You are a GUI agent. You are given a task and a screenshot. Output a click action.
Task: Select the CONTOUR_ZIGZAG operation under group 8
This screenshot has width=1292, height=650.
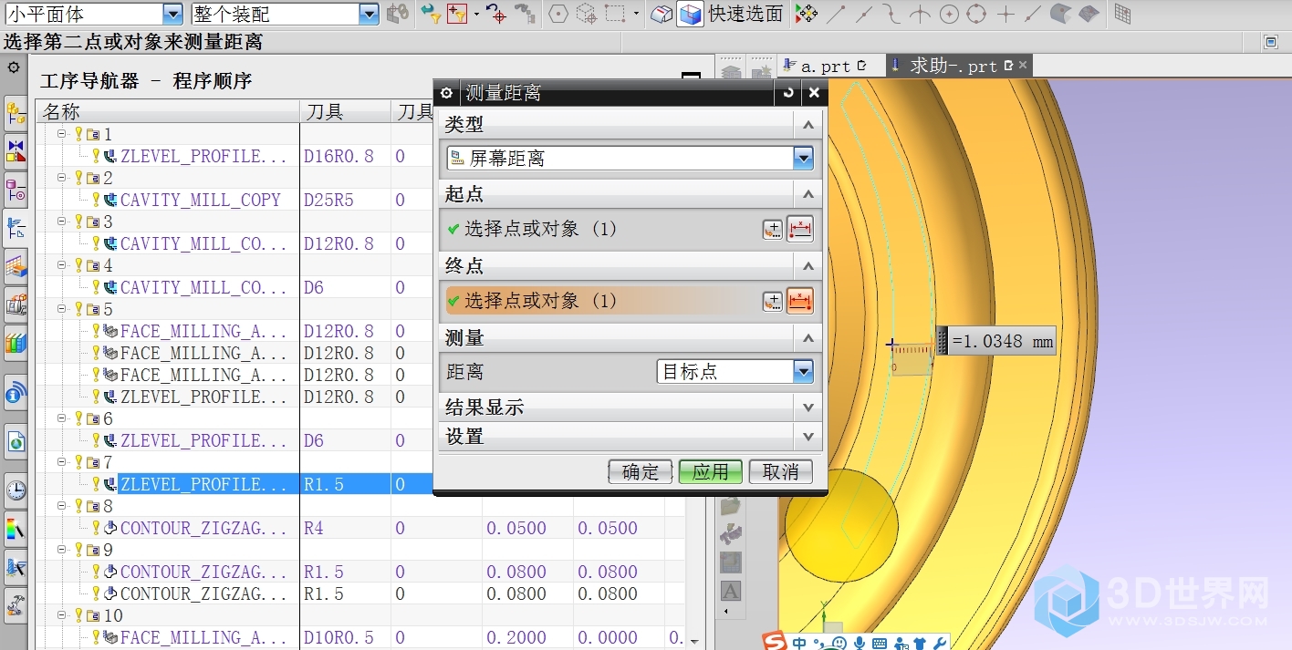coord(204,528)
